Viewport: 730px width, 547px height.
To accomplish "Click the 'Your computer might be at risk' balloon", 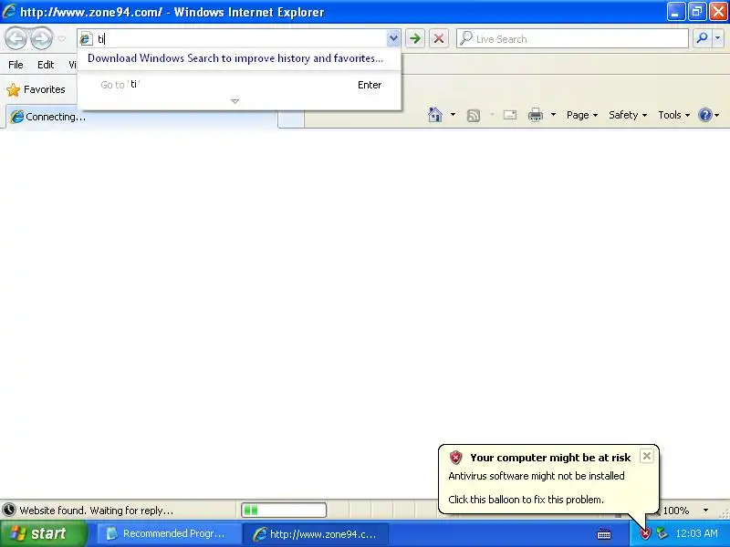I will coord(549,480).
